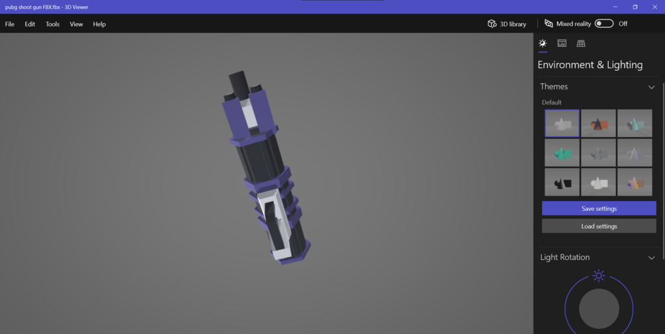
Task: Open the Tools menu
Action: pyautogui.click(x=52, y=24)
